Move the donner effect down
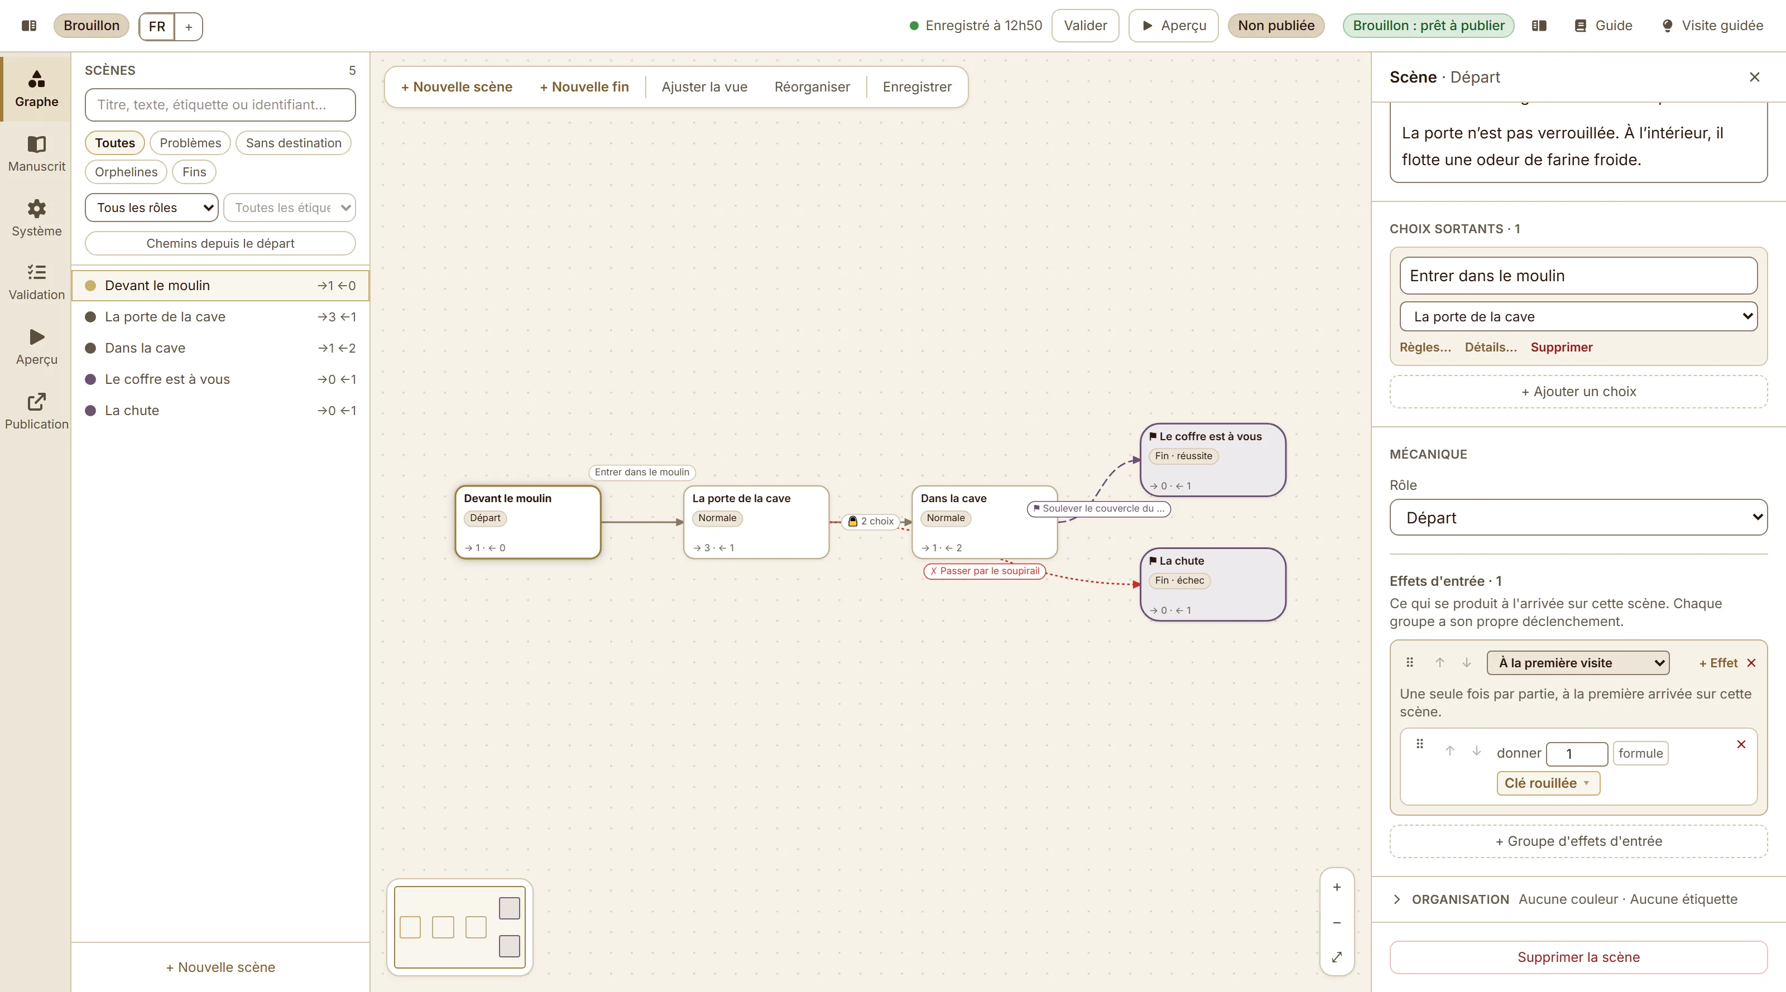 pyautogui.click(x=1477, y=751)
